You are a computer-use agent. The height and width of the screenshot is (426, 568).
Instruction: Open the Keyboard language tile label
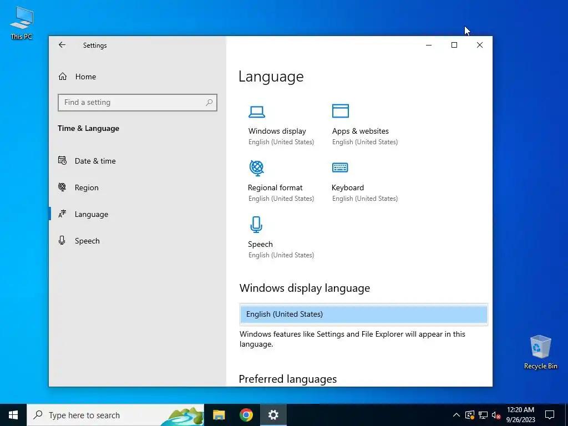348,187
